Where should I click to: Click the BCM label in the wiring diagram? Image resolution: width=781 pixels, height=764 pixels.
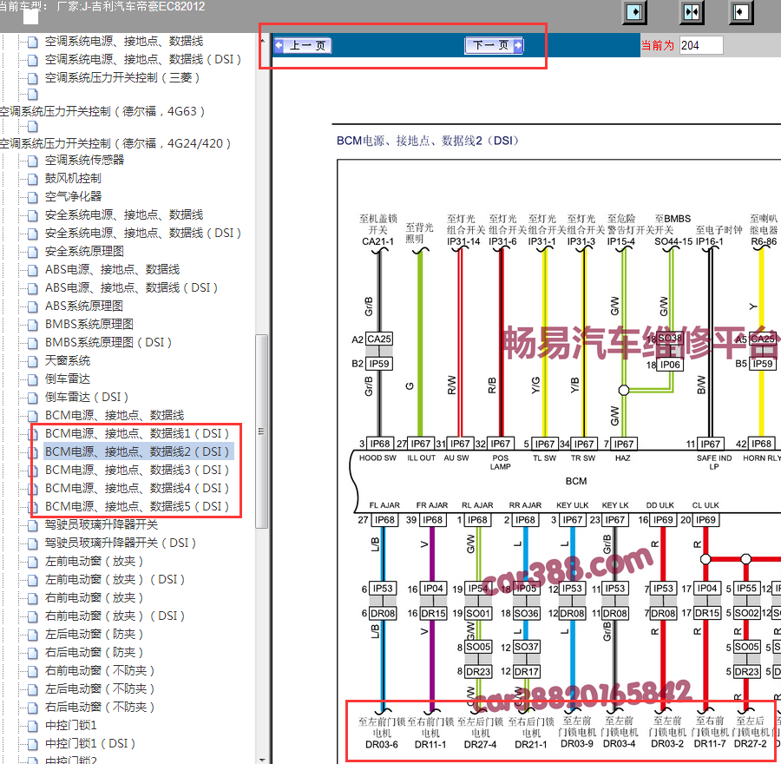576,482
